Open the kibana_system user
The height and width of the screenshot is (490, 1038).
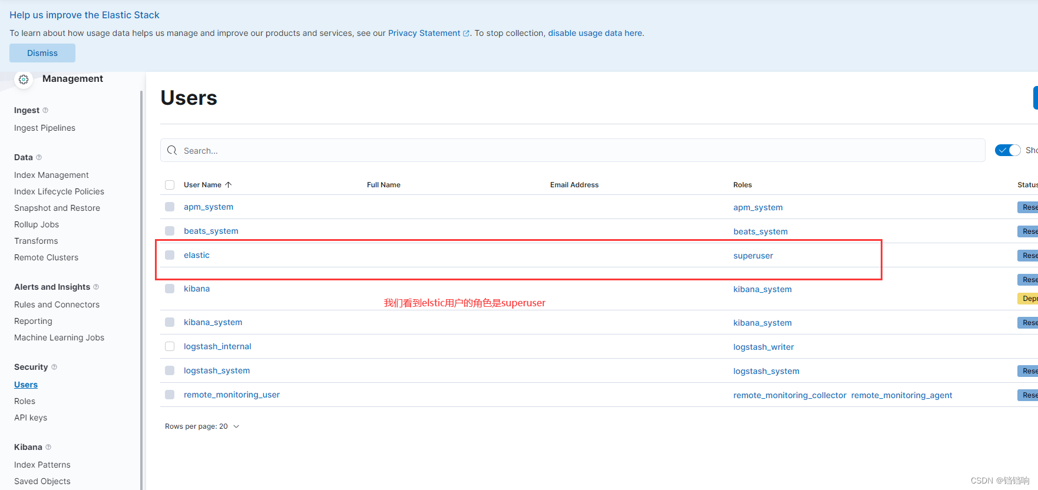213,322
